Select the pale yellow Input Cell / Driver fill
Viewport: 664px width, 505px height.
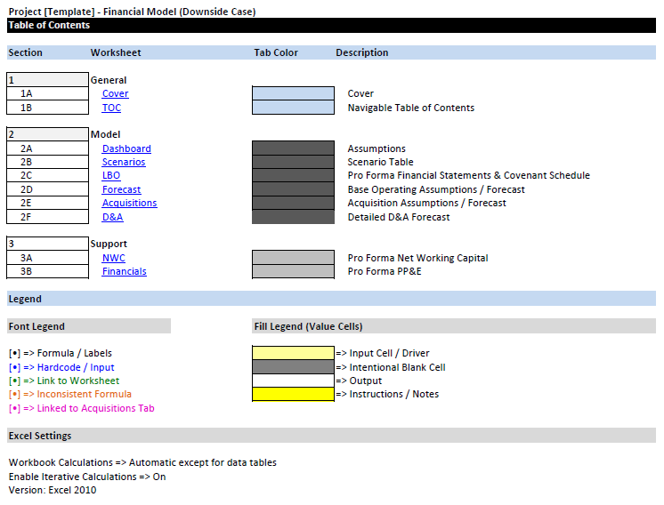click(x=293, y=353)
